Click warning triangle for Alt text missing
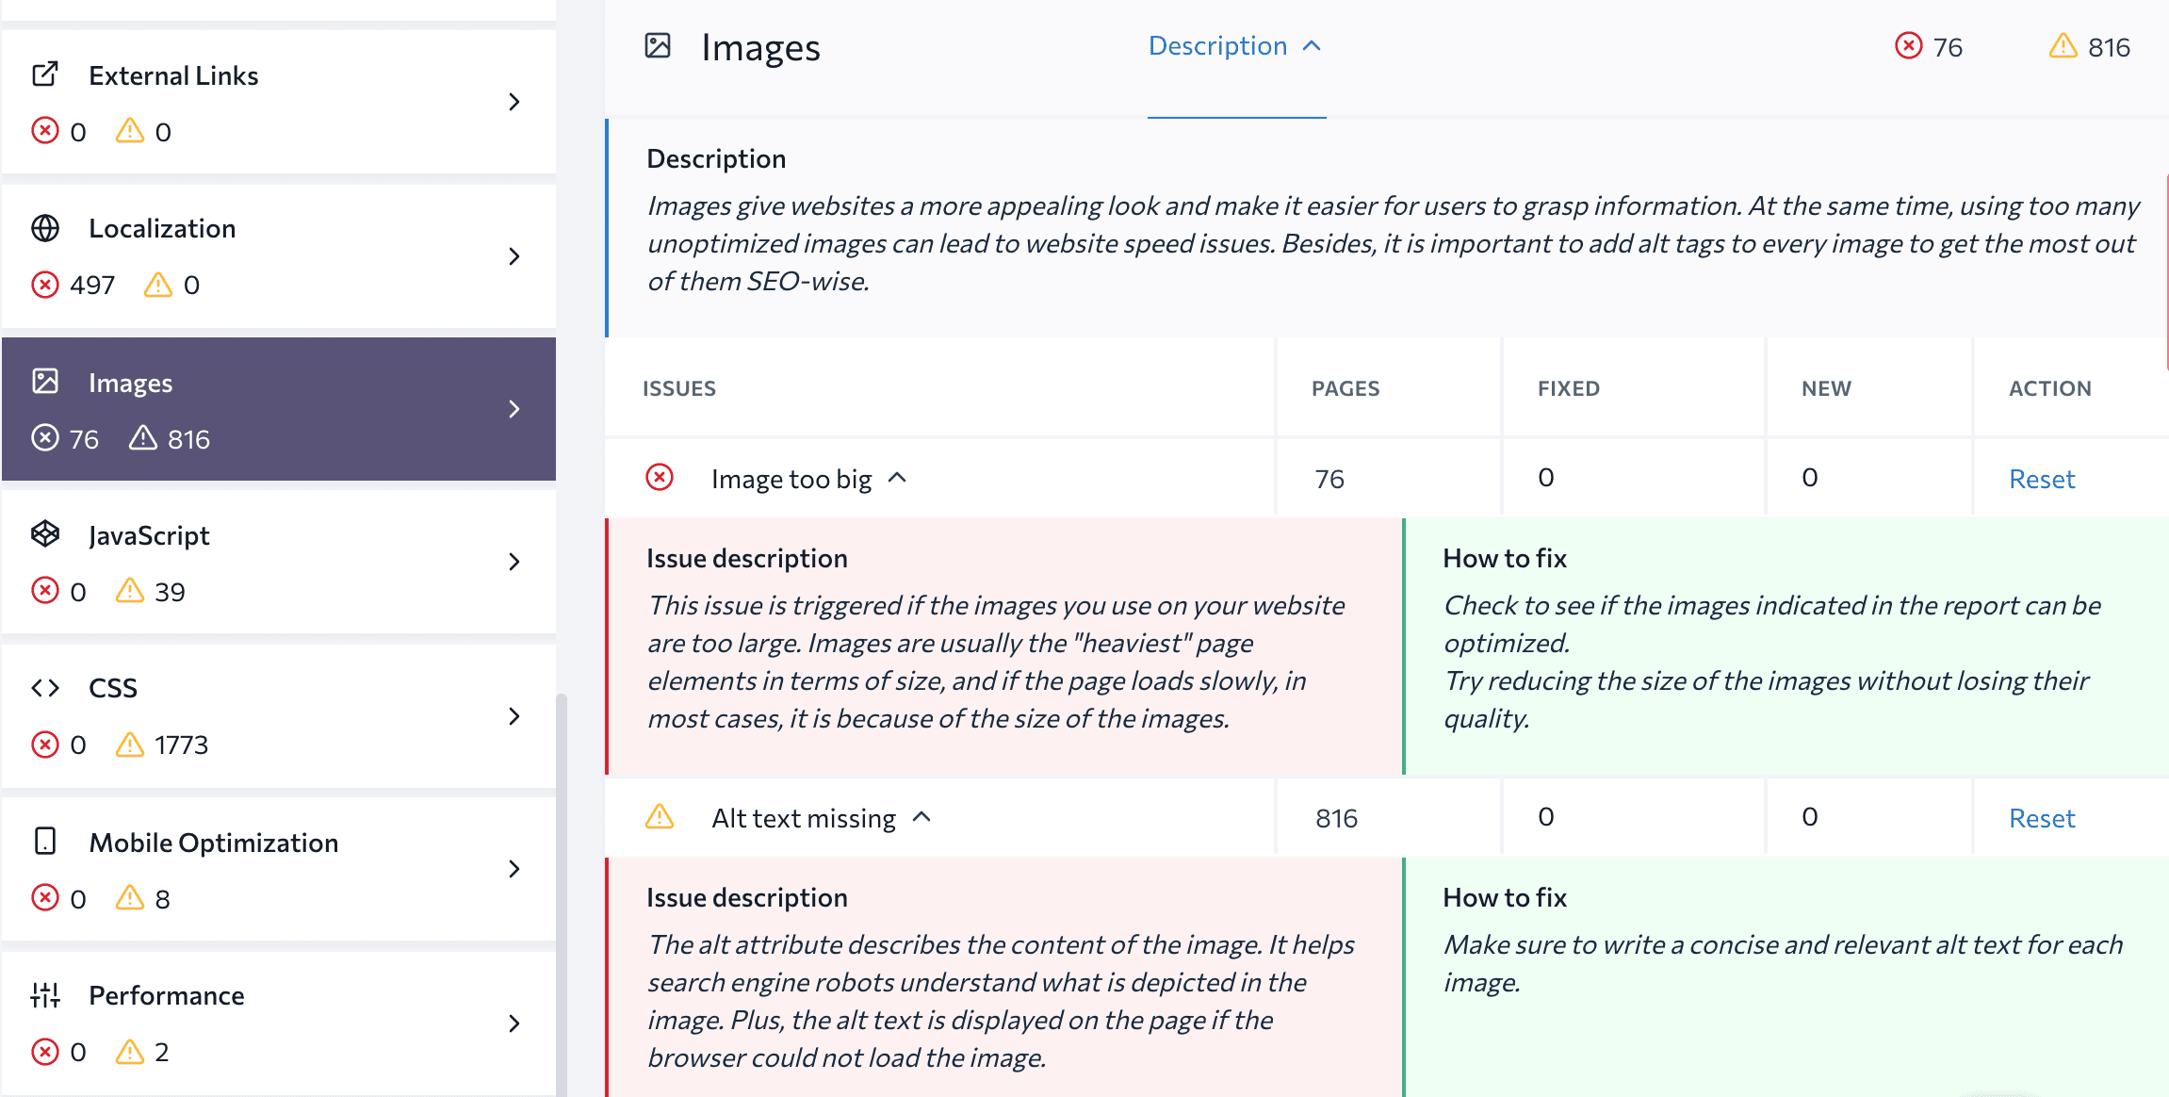Image resolution: width=2169 pixels, height=1097 pixels. coord(660,816)
